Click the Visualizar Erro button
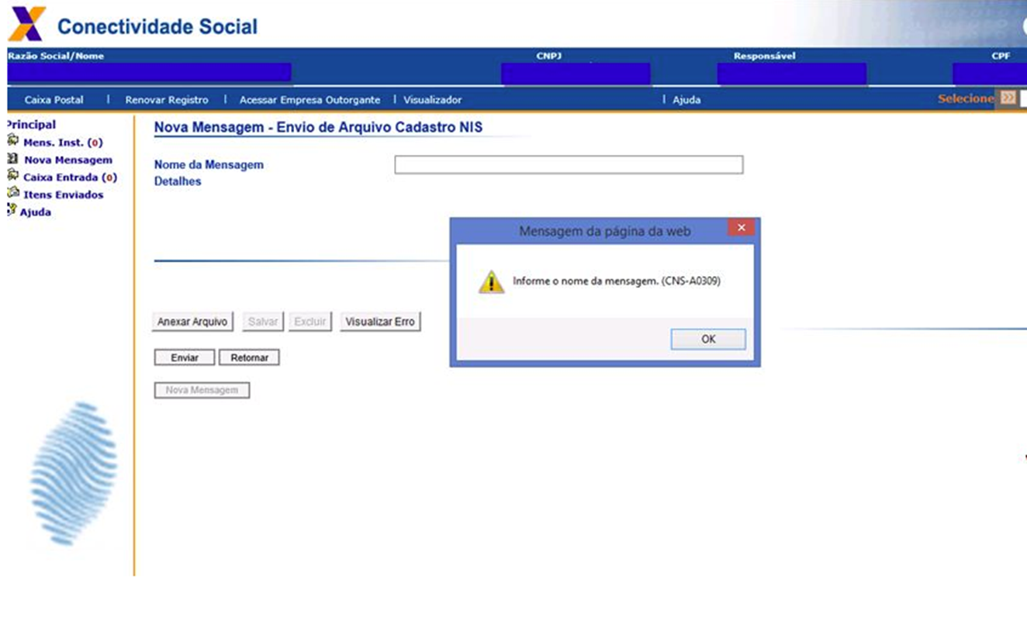Screen dimensions: 1027x621 point(380,322)
